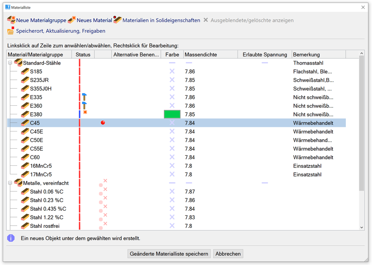Click the orange star status icon for E380
372x265 pixels.
pyautogui.click(x=85, y=112)
